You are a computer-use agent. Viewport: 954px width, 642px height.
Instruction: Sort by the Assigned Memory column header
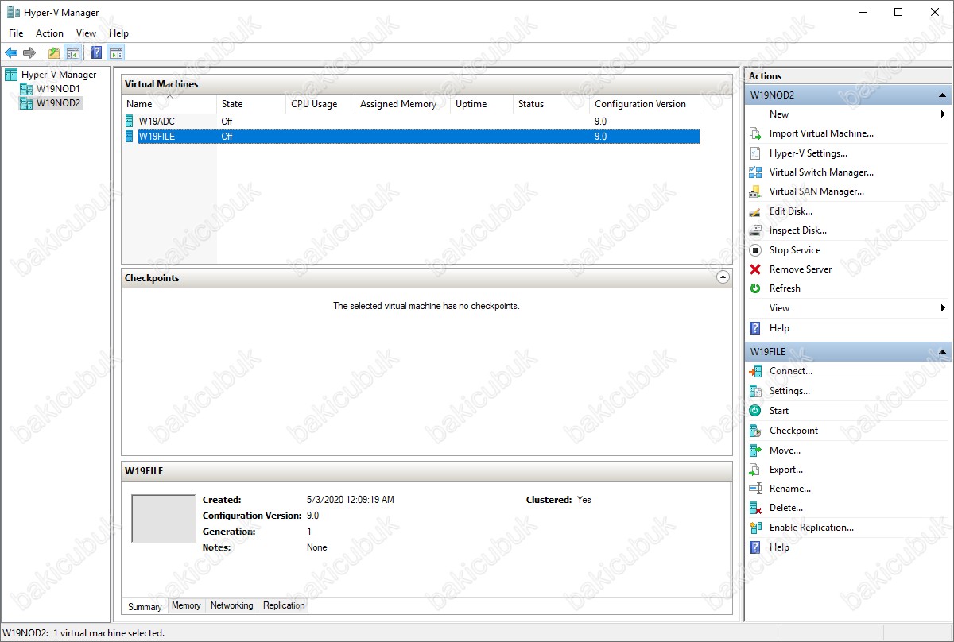click(x=402, y=104)
